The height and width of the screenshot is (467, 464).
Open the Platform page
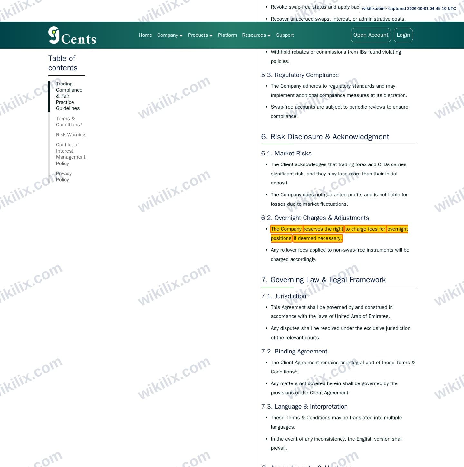[227, 35]
